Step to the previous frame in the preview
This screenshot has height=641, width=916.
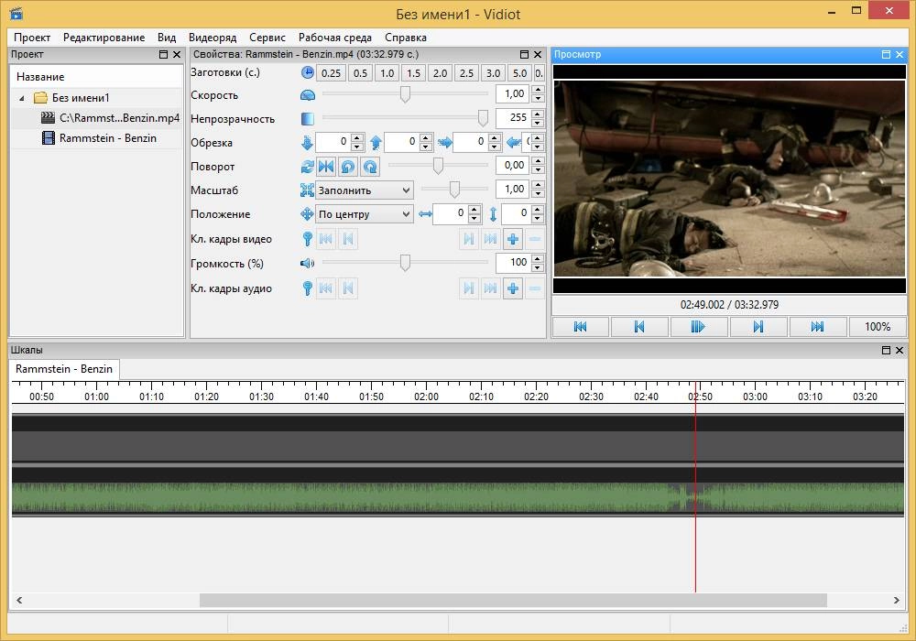pyautogui.click(x=639, y=327)
